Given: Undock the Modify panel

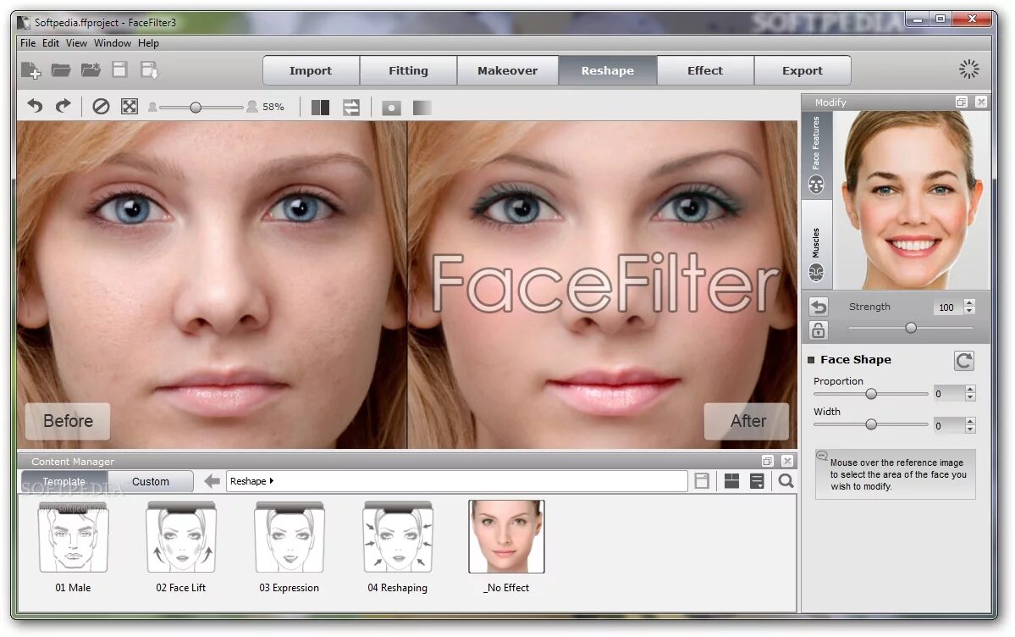Looking at the screenshot, I should pyautogui.click(x=962, y=102).
